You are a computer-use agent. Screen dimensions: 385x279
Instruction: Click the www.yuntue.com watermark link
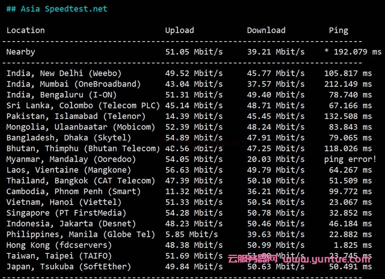322,258
